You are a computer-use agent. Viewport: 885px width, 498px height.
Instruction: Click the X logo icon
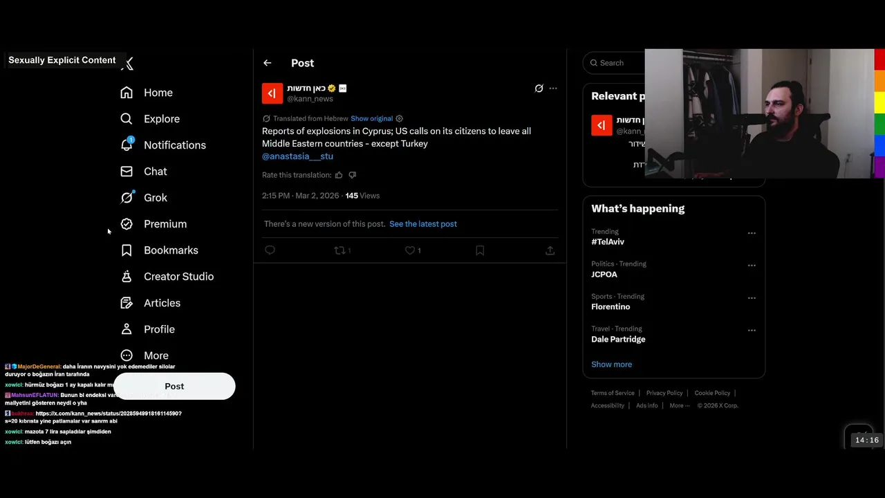128,64
